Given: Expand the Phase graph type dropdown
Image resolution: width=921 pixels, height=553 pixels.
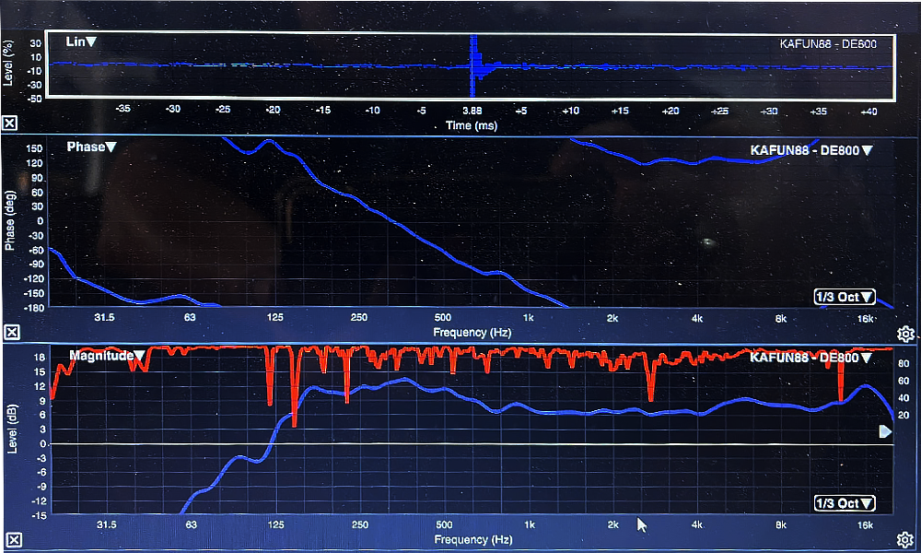Looking at the screenshot, I should (x=91, y=147).
